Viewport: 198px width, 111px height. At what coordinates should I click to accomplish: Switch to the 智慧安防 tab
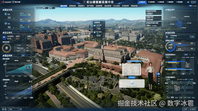click(x=72, y=6)
